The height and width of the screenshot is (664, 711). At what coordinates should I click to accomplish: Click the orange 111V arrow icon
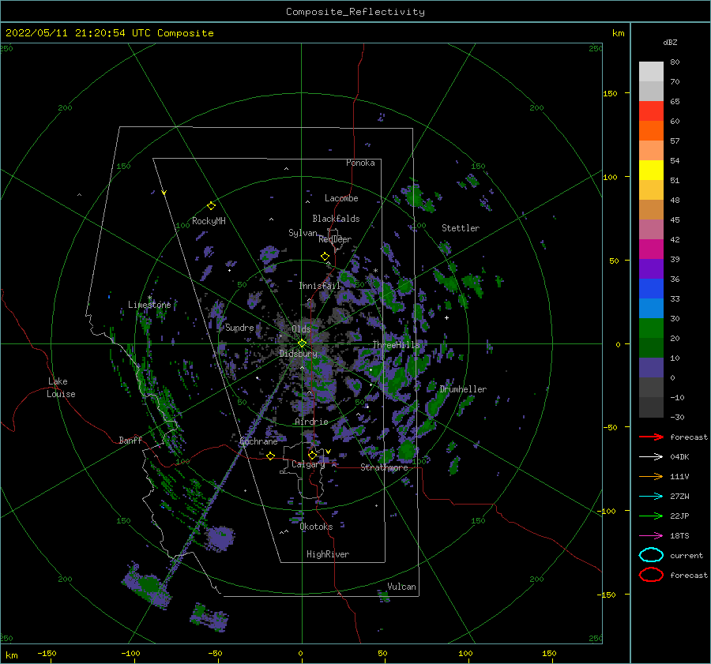coord(651,476)
